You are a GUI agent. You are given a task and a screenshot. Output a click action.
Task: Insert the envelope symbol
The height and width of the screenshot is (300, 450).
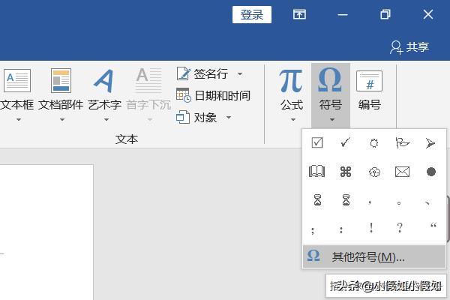(402, 172)
